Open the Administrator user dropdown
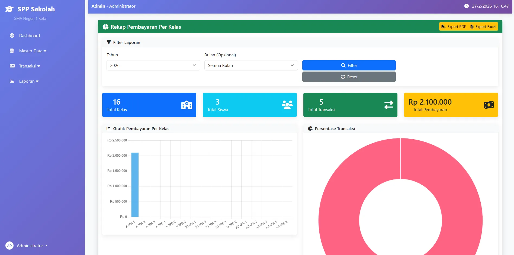Viewport: 514px width, 255px height. (x=27, y=246)
